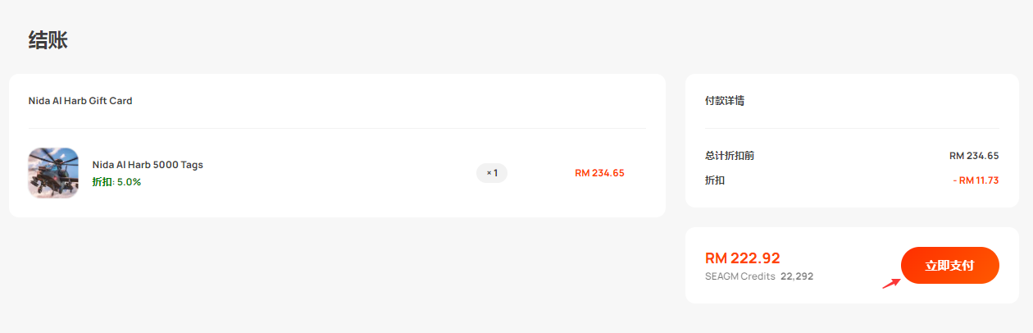Select the Nida Al Harb 5000 Tags title
The image size is (1033, 333).
(148, 165)
